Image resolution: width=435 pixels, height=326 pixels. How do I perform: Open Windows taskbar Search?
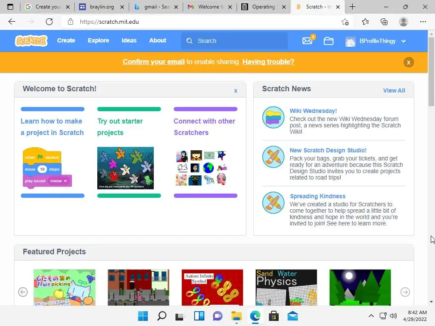coord(162,316)
